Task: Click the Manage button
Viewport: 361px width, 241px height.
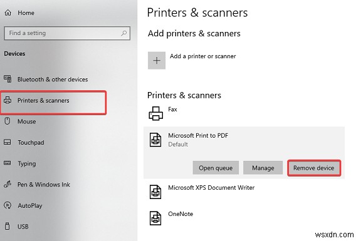Action: (x=263, y=168)
